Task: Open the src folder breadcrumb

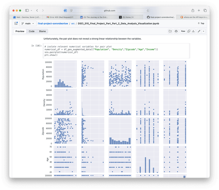Action: pos(73,23)
